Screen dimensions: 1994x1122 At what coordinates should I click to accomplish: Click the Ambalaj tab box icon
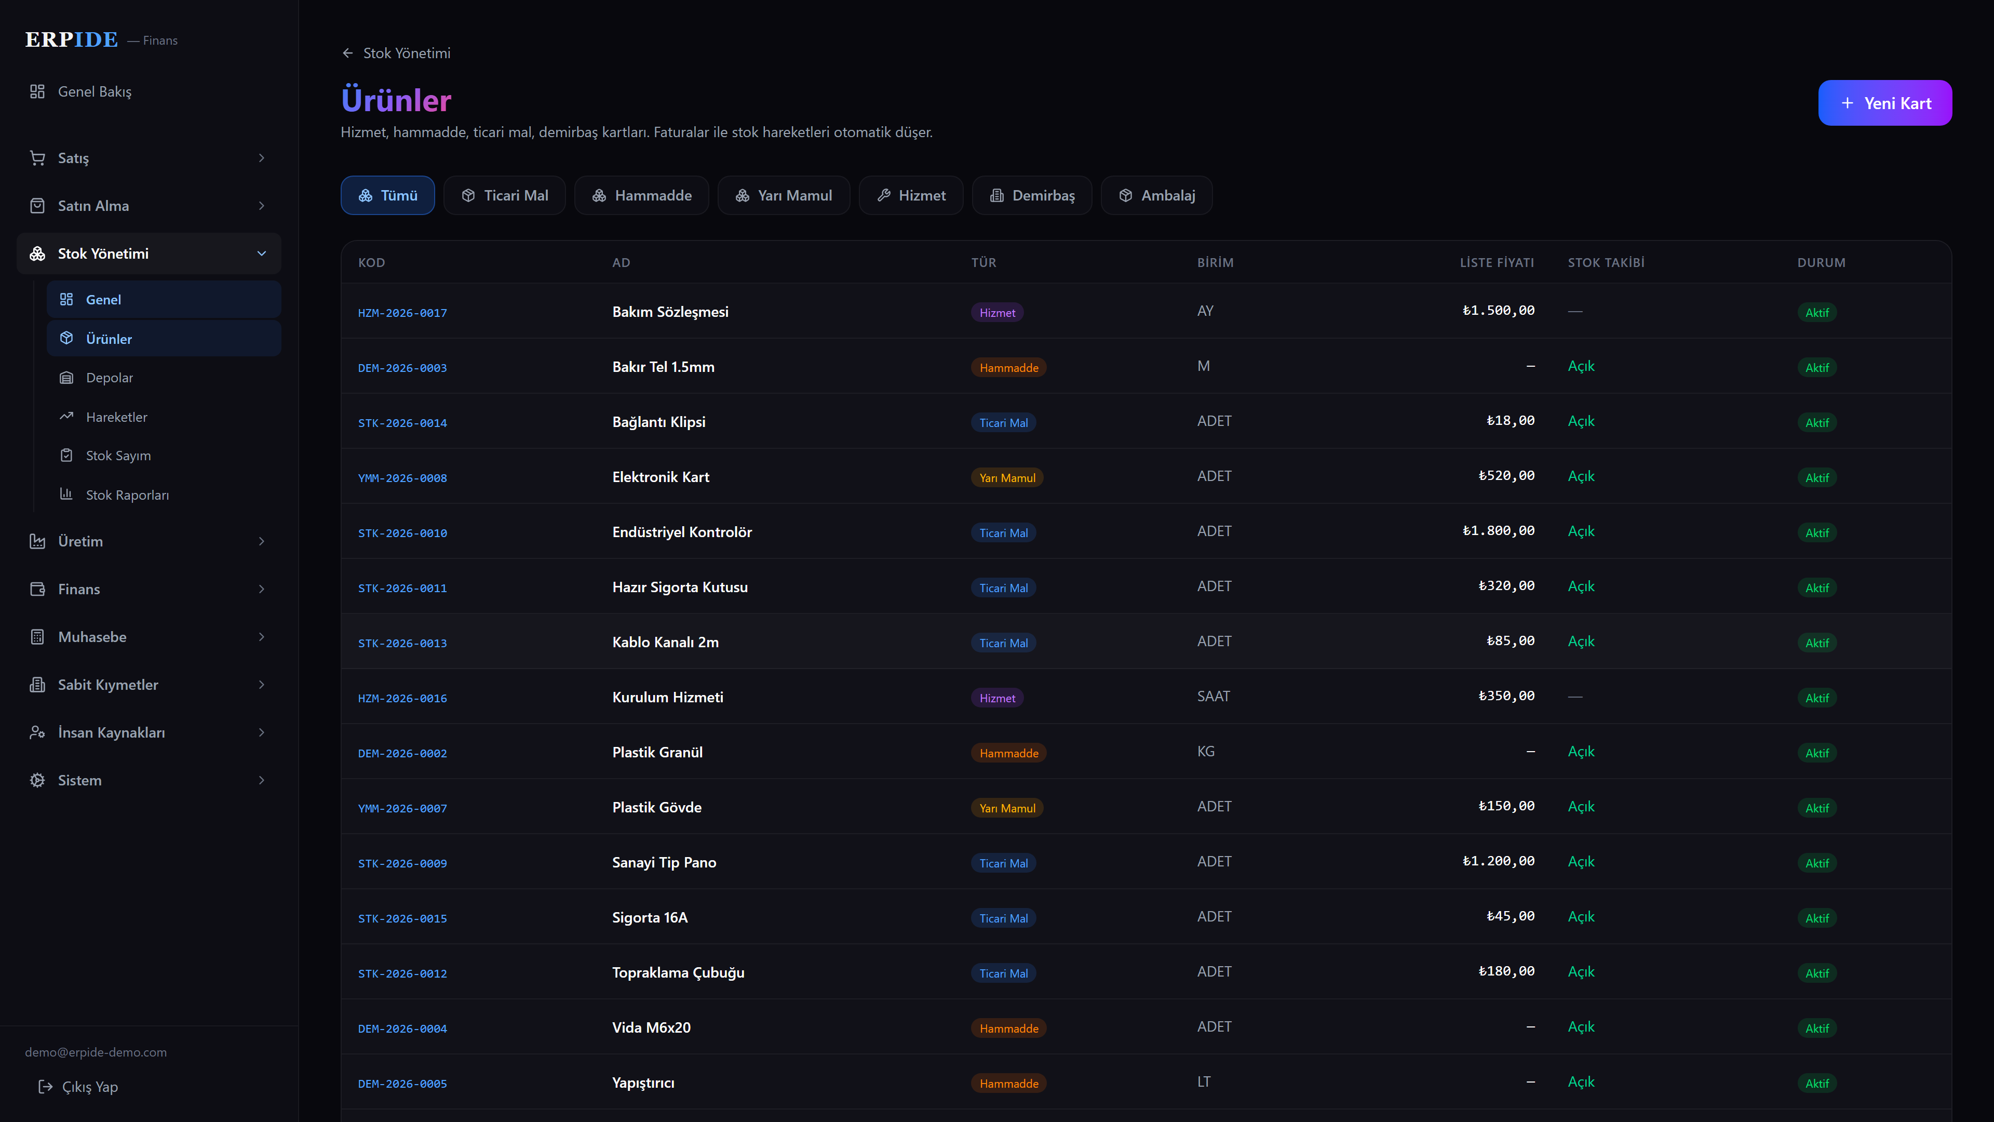click(1126, 196)
